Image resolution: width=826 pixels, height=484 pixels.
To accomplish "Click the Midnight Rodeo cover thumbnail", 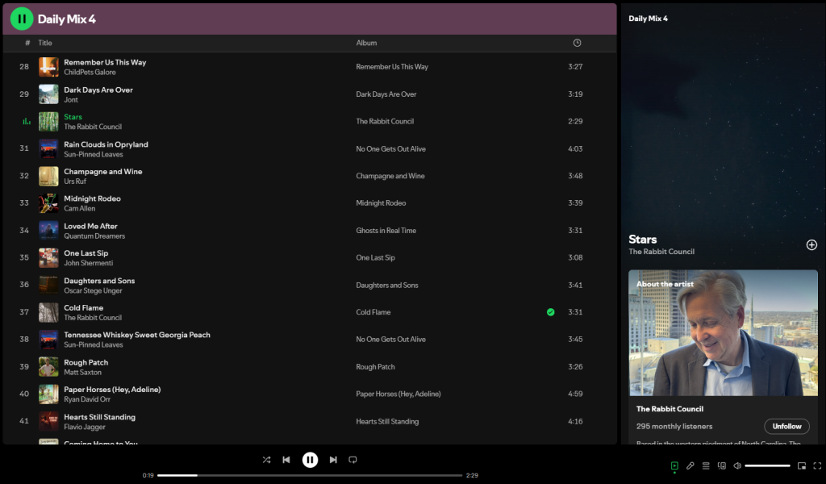I will (48, 203).
